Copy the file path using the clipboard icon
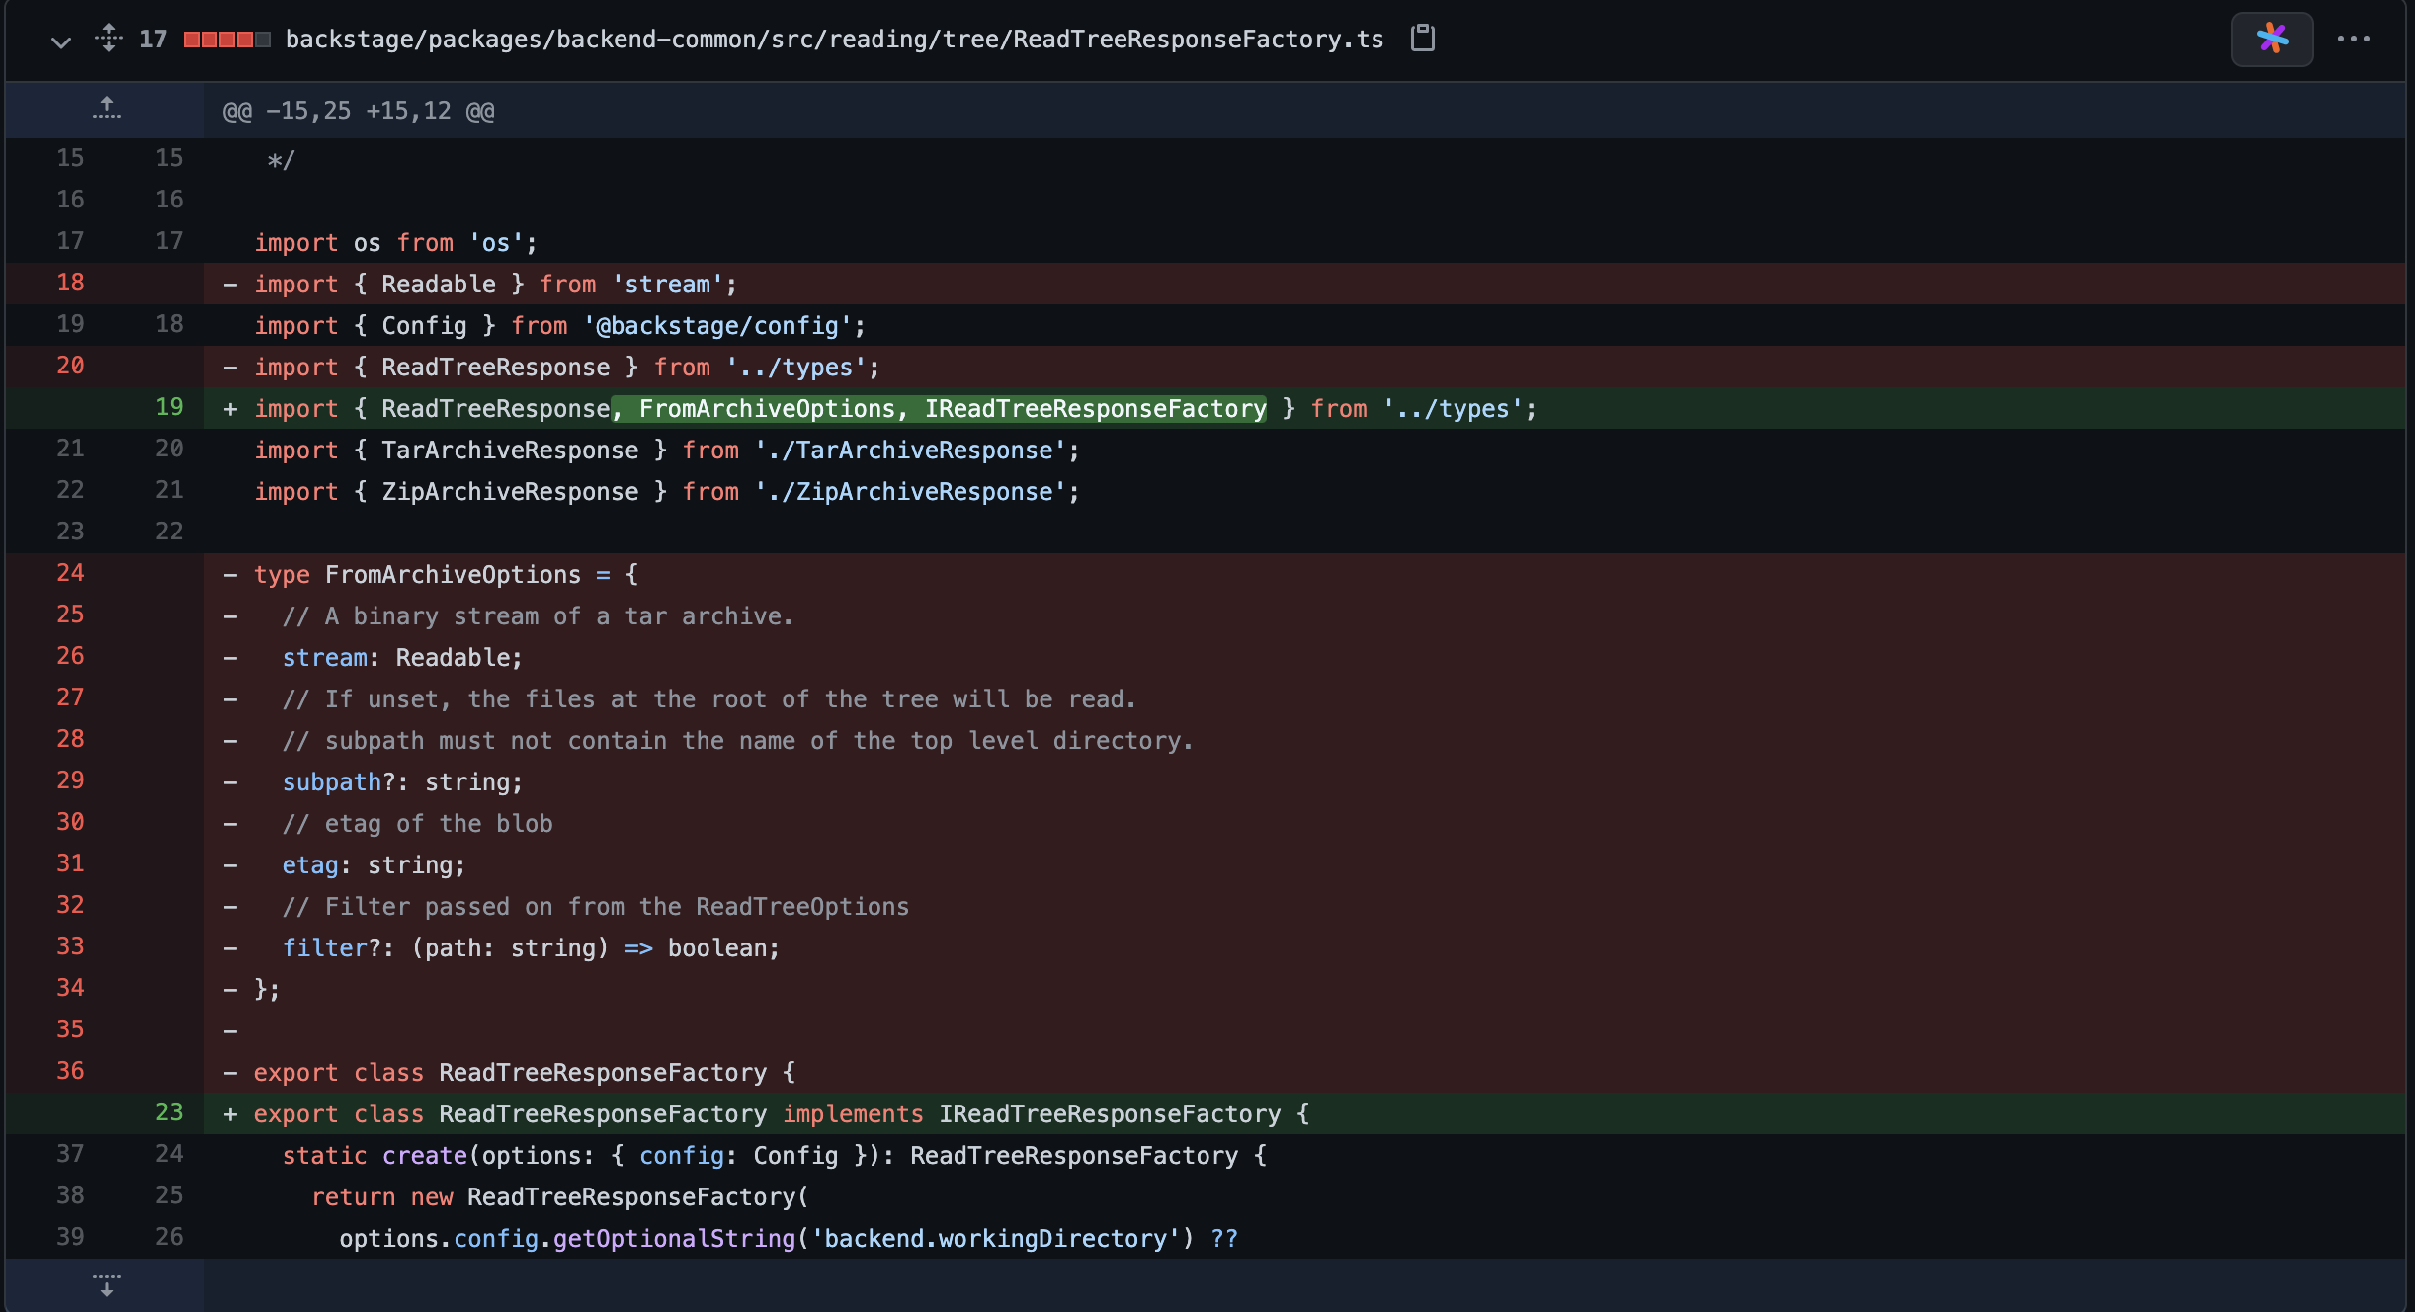 (x=1422, y=39)
